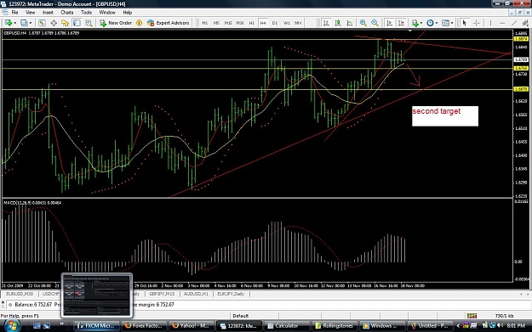Select the Trendline drawing tool
Screen dimensions: 532x332
[514, 23]
